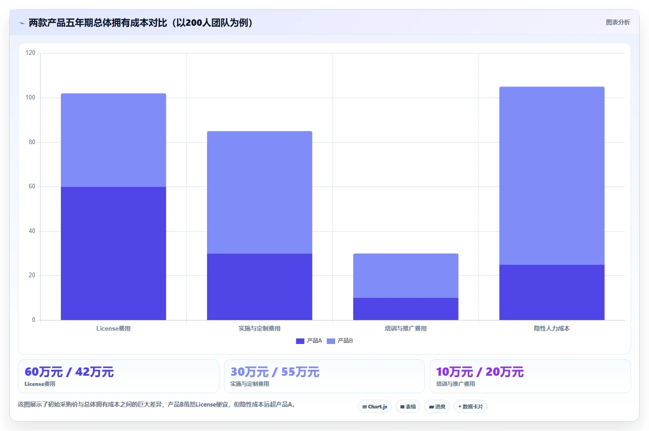Click the y-axis value 40
Screen dimensions: 649x431
coord(32,231)
